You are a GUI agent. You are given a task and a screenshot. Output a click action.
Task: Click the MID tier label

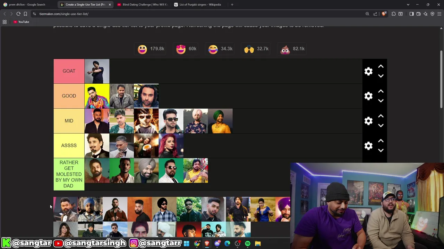69,121
